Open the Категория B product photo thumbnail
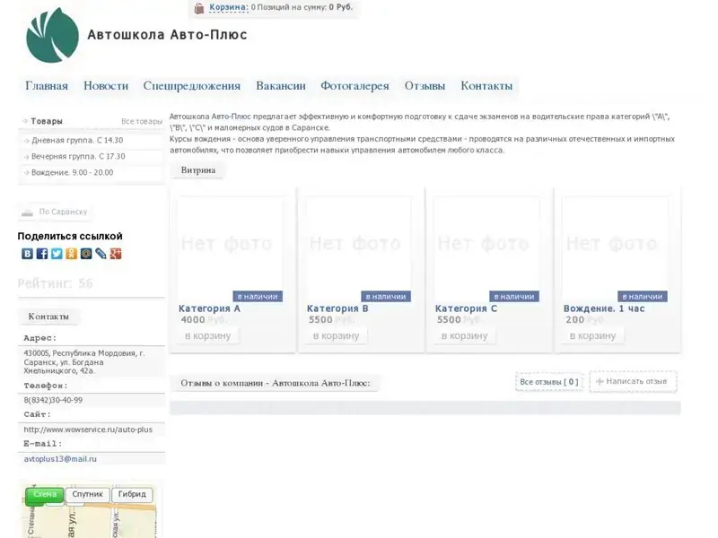Image resolution: width=718 pixels, height=538 pixels. click(358, 244)
